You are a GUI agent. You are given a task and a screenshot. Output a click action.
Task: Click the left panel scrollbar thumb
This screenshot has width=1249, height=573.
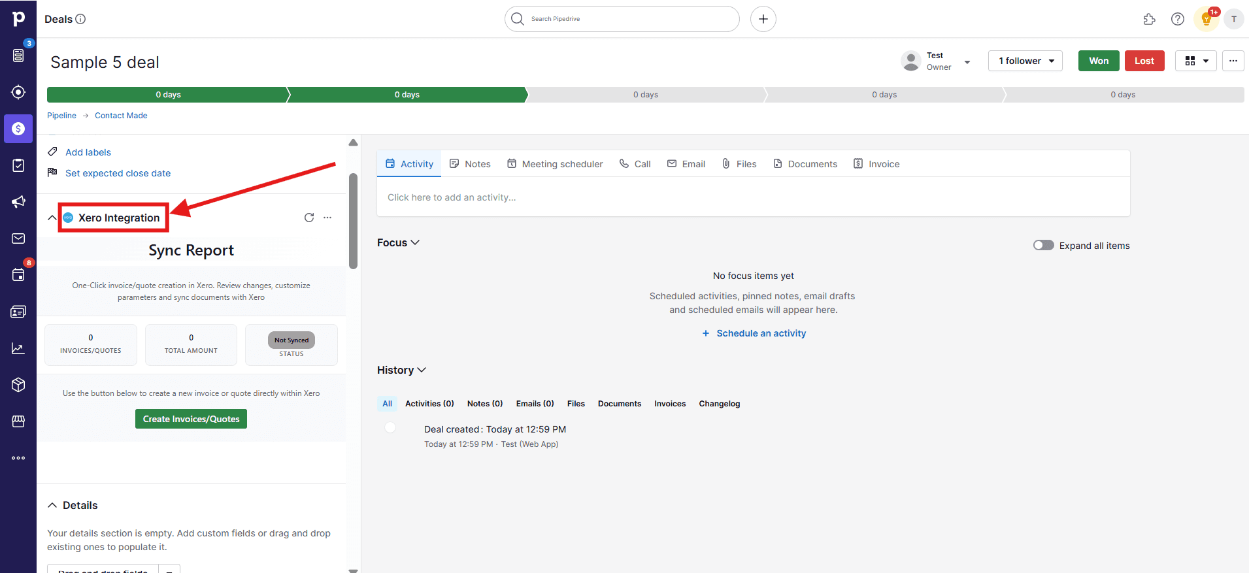point(353,221)
